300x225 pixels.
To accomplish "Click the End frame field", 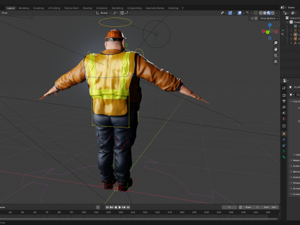I will click(271, 207).
